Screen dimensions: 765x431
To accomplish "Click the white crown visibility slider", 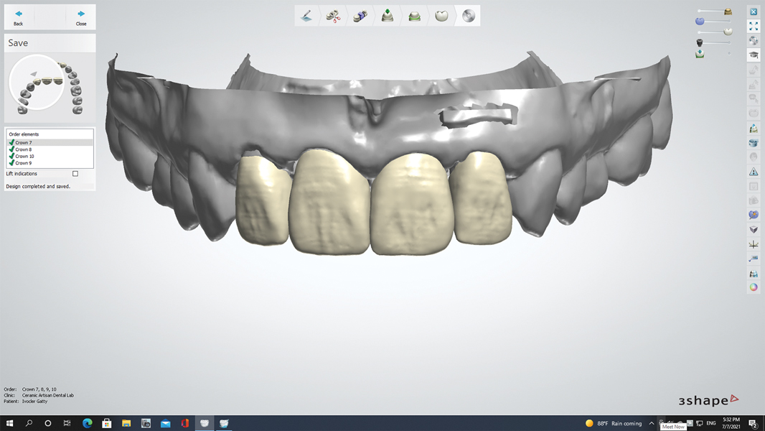I will (728, 32).
